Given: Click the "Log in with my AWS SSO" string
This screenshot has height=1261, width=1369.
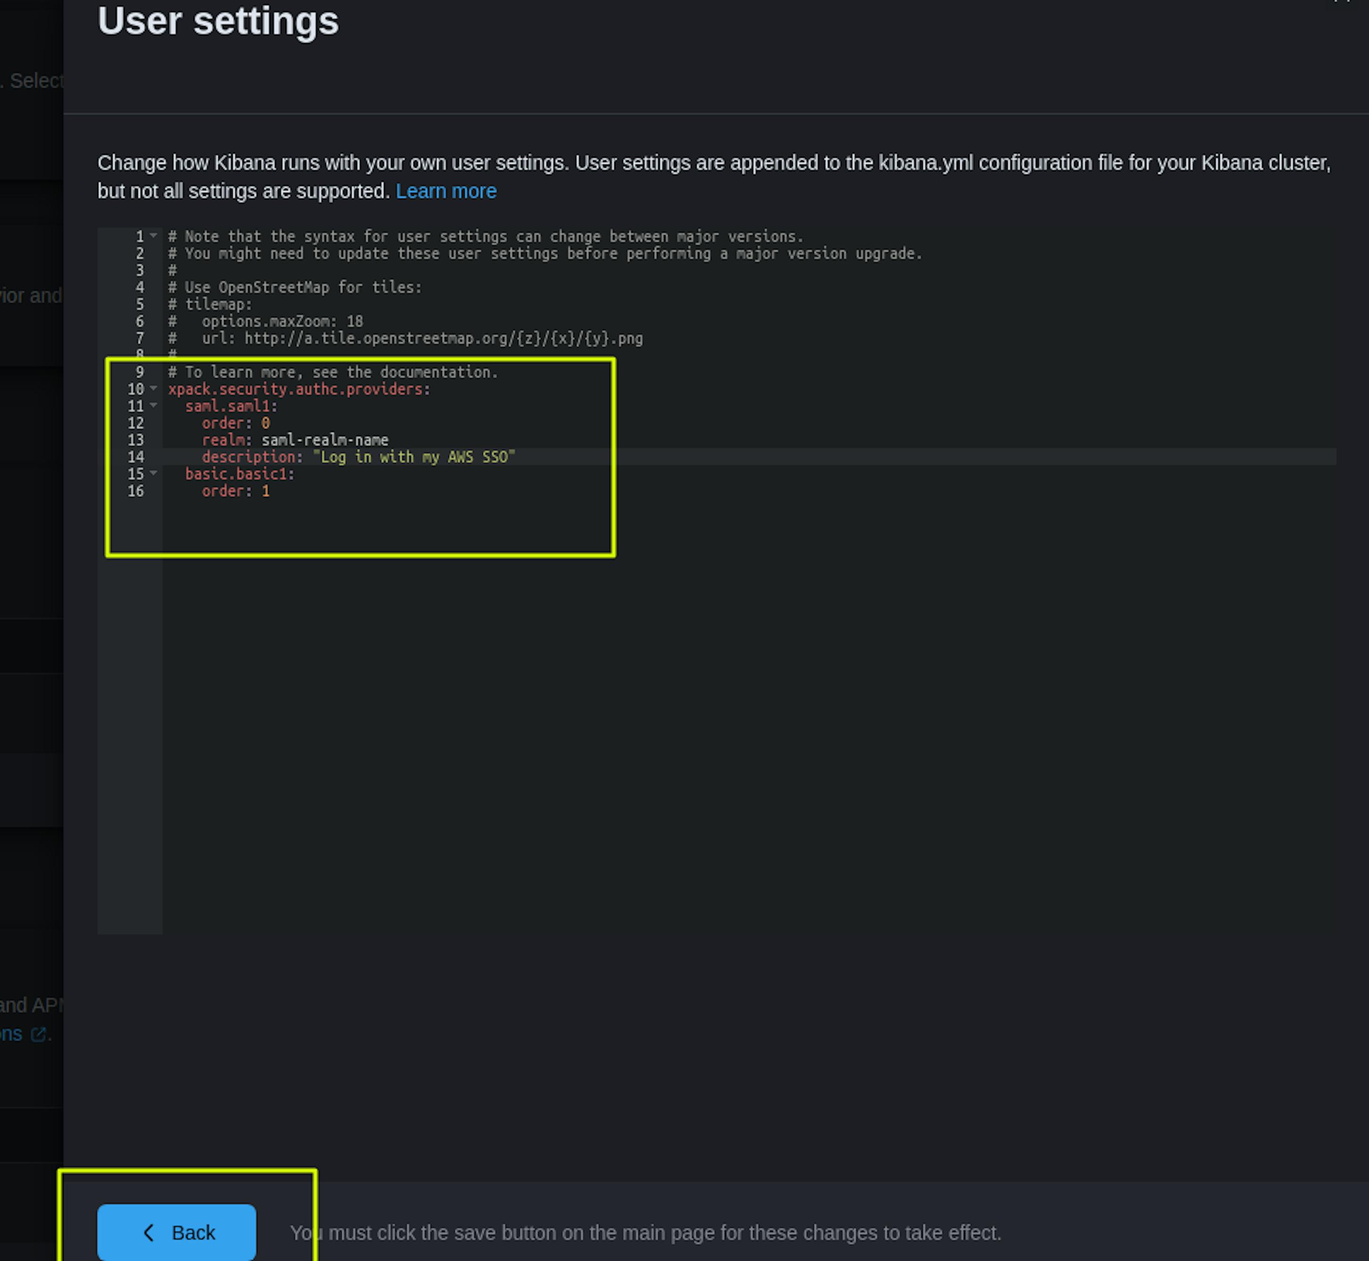Looking at the screenshot, I should (414, 457).
